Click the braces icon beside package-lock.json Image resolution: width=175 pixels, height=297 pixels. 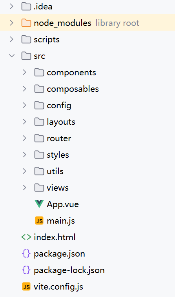pos(26,270)
